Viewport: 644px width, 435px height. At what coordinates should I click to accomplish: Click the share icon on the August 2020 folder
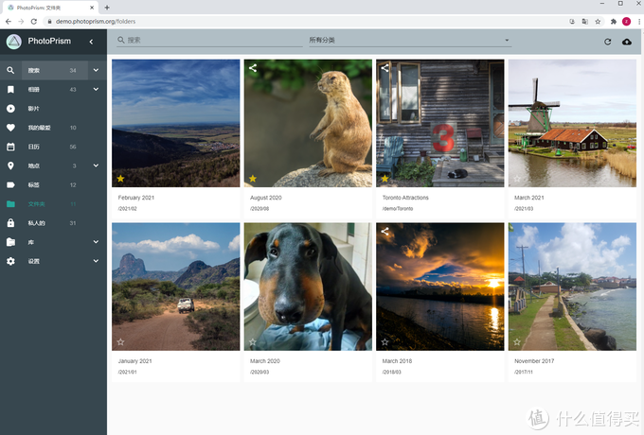coord(253,68)
